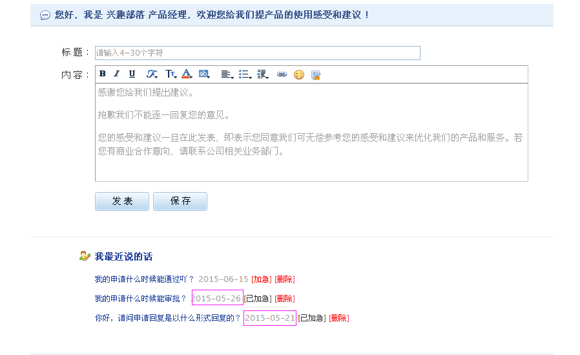Click 已加急 label on 2015-05-26 post
Screen dimensions: 580x355
[x=258, y=298]
